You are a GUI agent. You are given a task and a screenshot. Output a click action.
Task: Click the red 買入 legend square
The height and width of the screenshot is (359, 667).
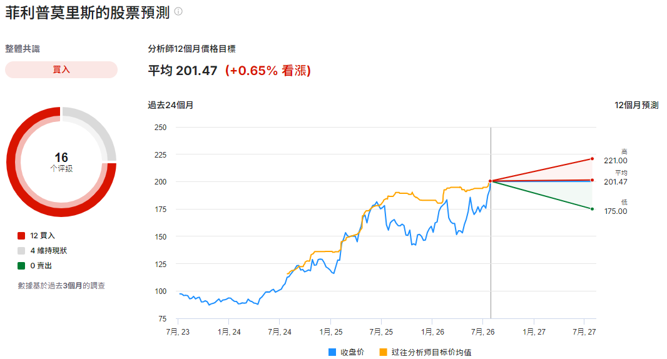click(21, 236)
